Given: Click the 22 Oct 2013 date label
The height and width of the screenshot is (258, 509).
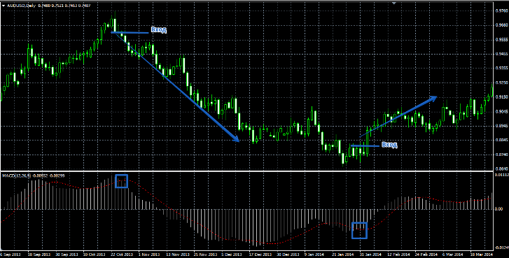Looking at the screenshot, I should (x=121, y=255).
